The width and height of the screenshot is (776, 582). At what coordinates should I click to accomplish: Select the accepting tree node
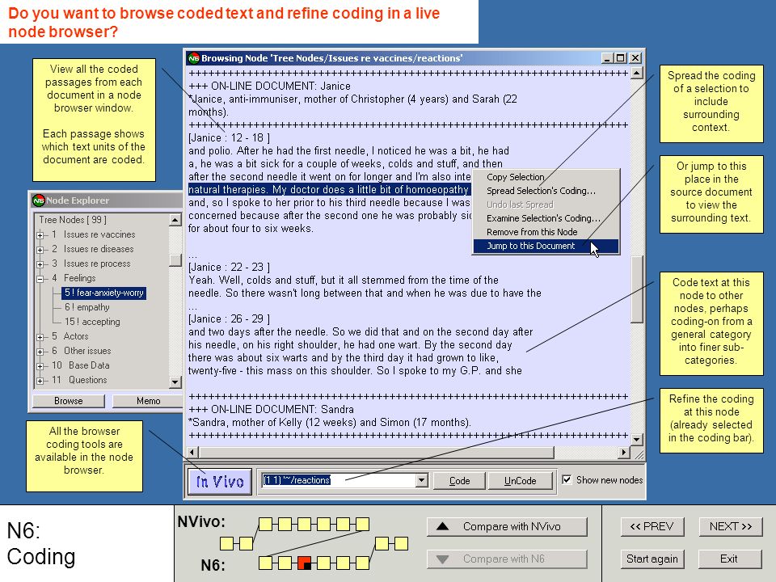tap(92, 322)
